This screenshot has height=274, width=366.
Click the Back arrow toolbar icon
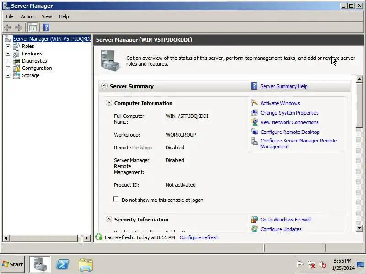(x=8, y=27)
